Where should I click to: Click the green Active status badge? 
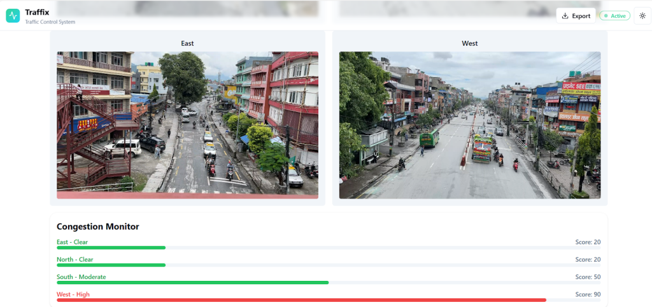[x=614, y=16]
